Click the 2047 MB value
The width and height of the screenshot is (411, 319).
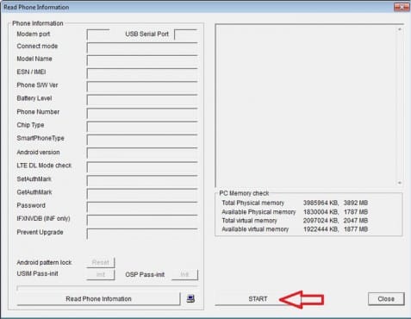[x=356, y=221]
